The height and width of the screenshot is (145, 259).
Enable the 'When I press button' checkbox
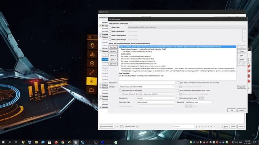(110, 35)
